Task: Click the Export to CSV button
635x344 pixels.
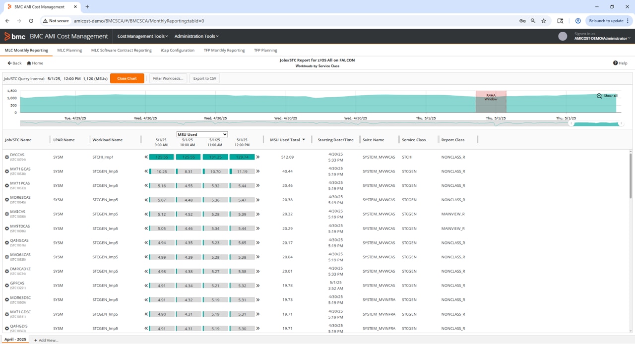Action: pos(204,78)
